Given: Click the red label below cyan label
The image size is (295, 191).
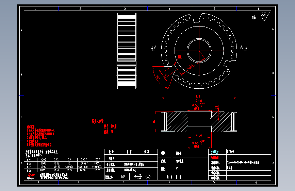Looking at the screenshot, I should tap(215, 157).
